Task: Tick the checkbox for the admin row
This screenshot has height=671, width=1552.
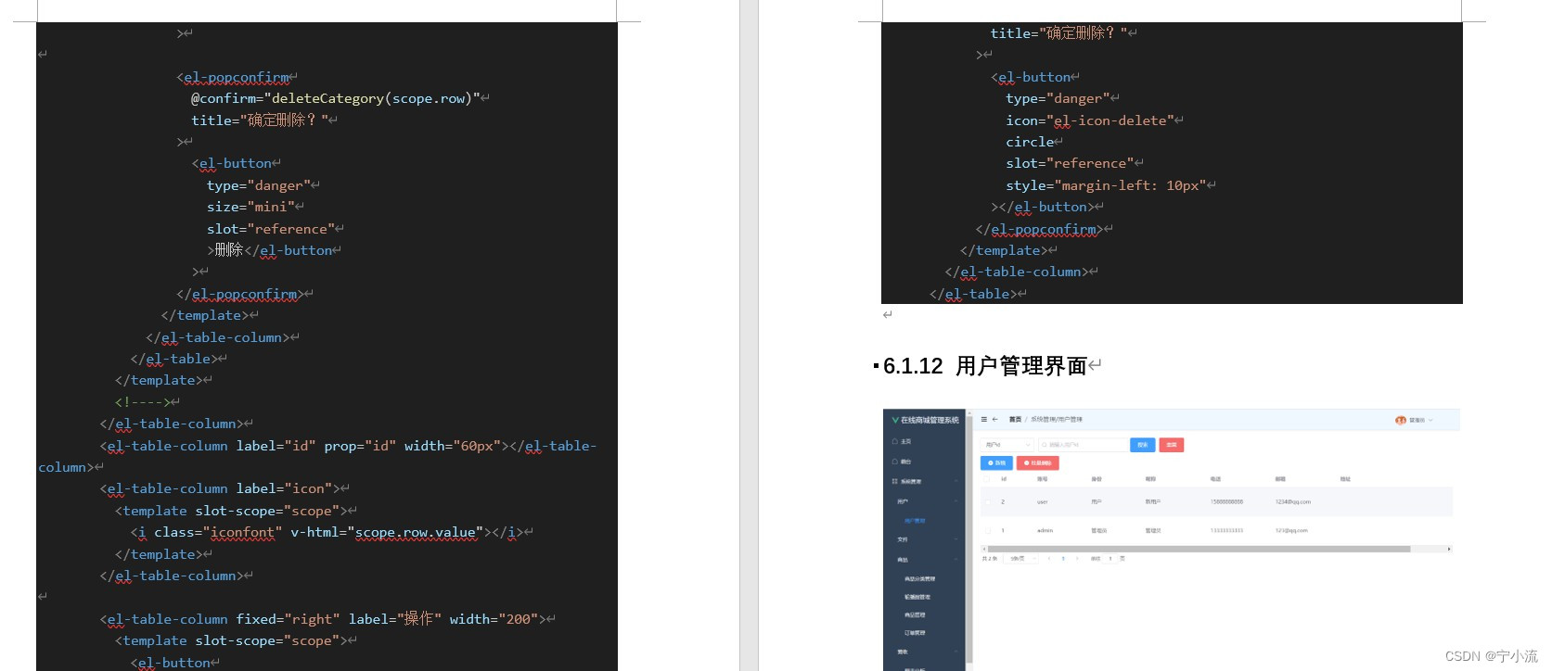Action: [988, 531]
